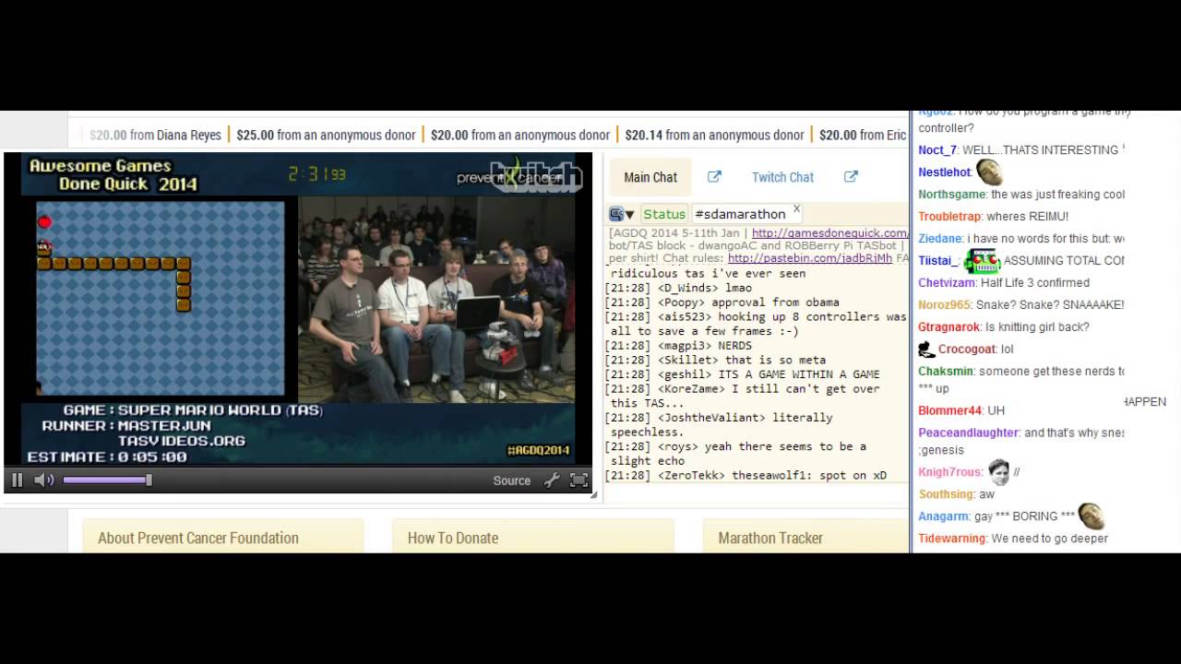1181x664 pixels.
Task: Toggle fullscreen on the video player
Action: click(x=579, y=480)
